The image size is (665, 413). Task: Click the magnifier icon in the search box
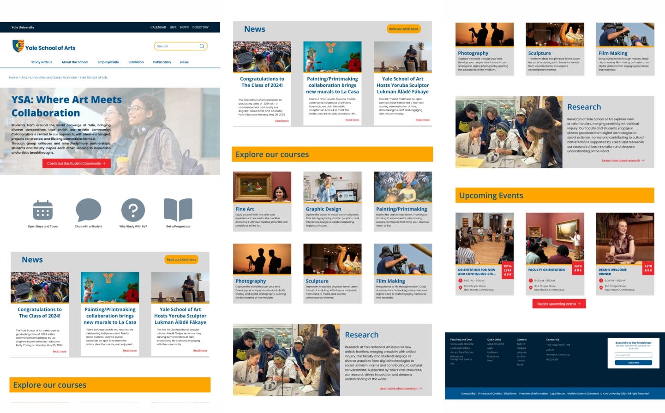pyautogui.click(x=202, y=46)
